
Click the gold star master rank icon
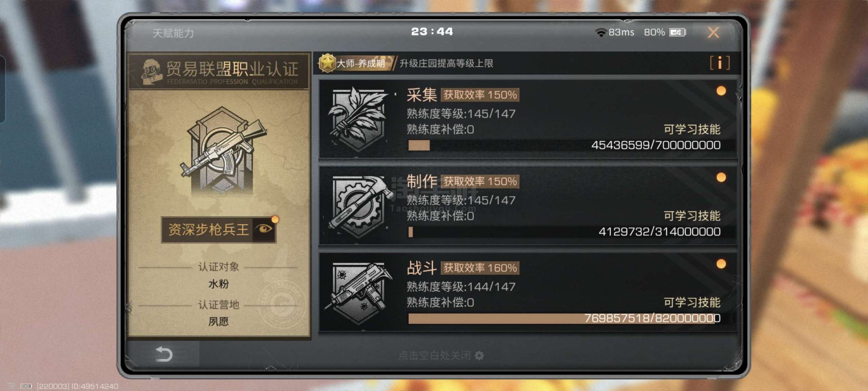[327, 63]
